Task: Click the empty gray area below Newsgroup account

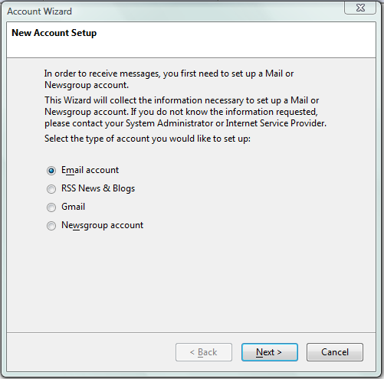Action: 192,281
